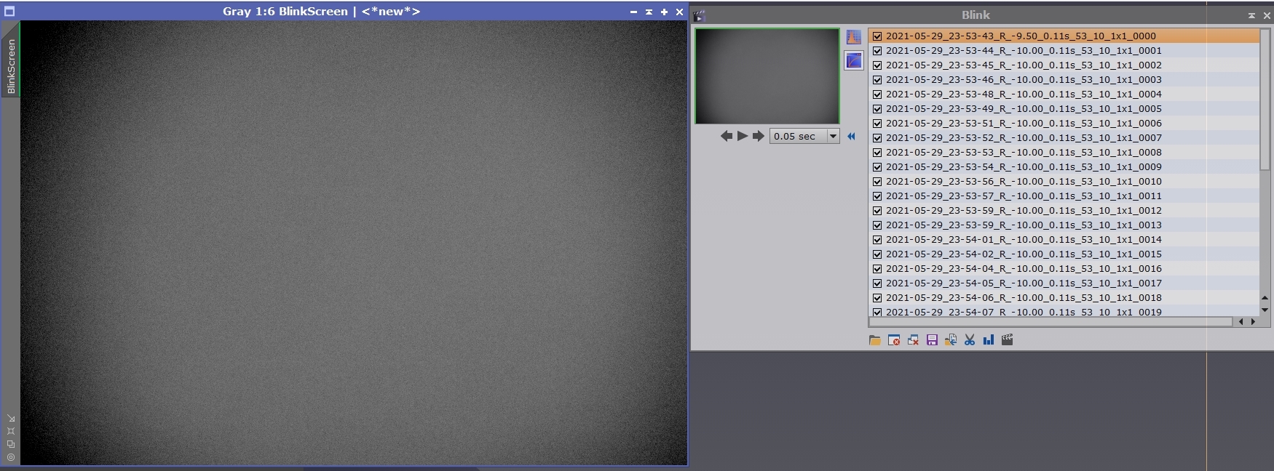Image resolution: width=1274 pixels, height=471 pixels.
Task: Click the blue double-arrow collapse icon
Action: point(851,136)
